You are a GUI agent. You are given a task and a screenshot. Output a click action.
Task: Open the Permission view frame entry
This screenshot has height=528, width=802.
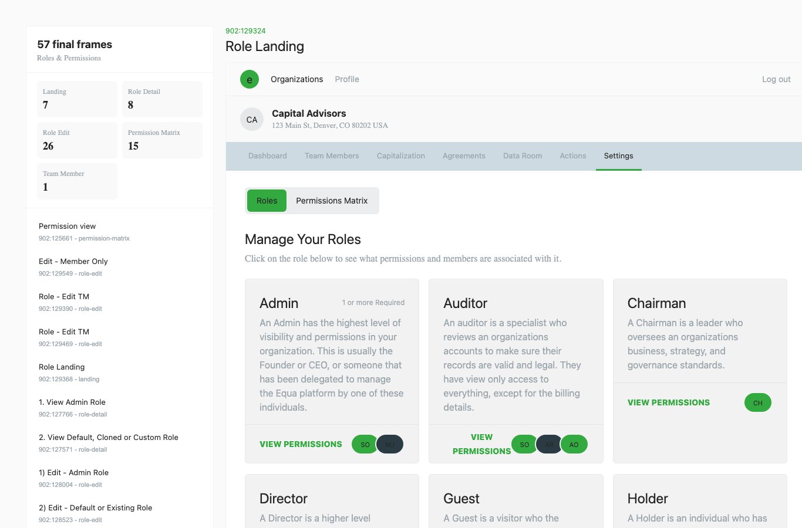(120, 232)
